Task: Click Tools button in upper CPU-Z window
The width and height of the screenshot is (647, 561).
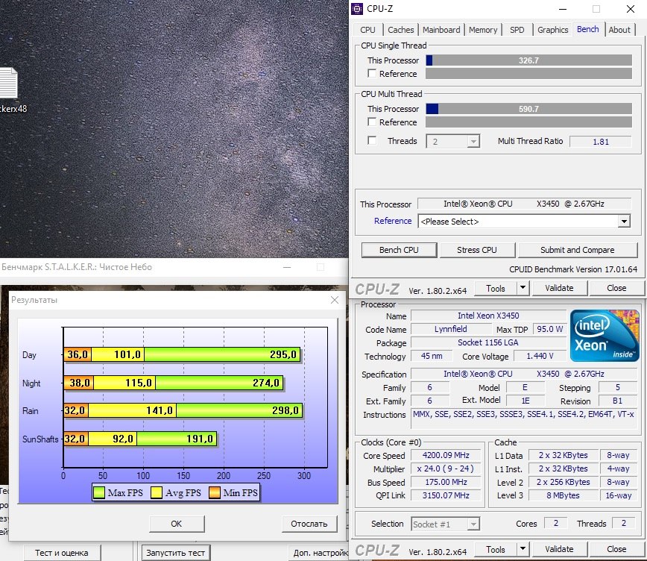Action: tap(496, 288)
